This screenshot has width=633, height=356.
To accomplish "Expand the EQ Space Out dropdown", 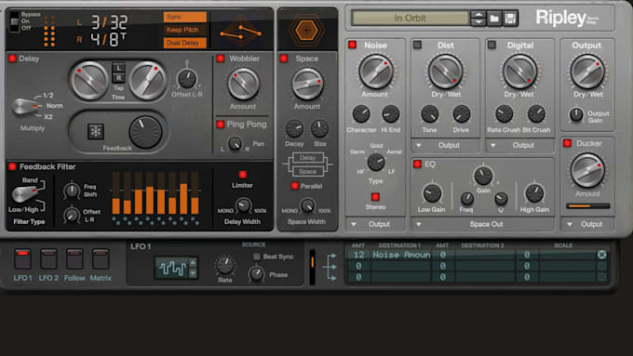I will (483, 224).
